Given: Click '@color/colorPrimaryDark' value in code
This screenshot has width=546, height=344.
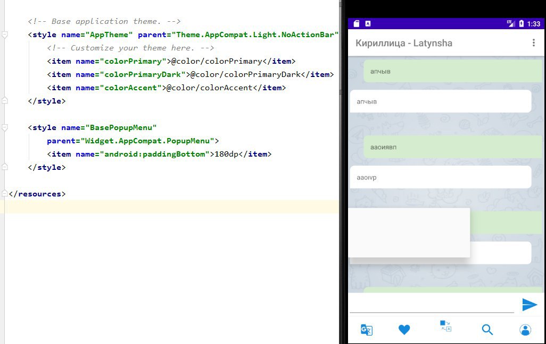Looking at the screenshot, I should point(245,74).
